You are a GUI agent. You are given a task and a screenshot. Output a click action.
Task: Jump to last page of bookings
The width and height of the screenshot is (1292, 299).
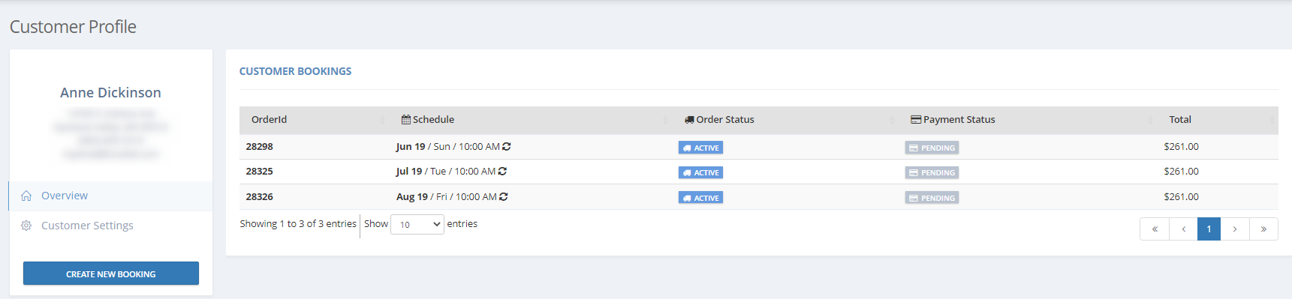(1263, 229)
